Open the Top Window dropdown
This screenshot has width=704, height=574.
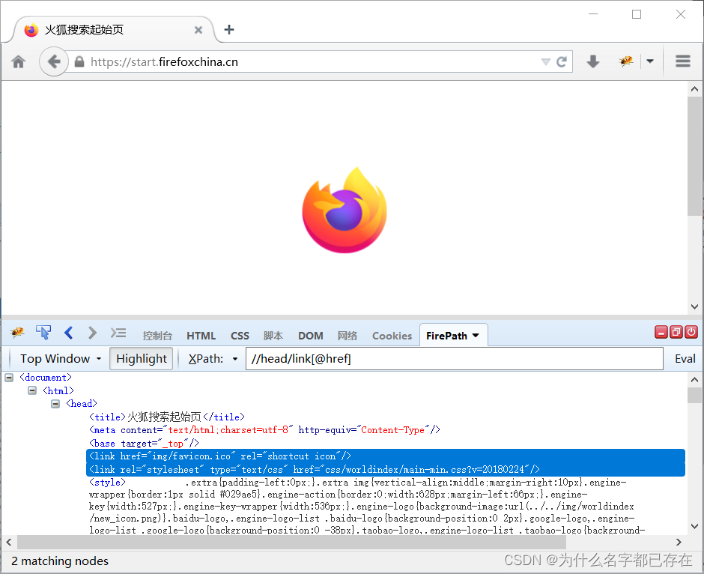pos(60,358)
